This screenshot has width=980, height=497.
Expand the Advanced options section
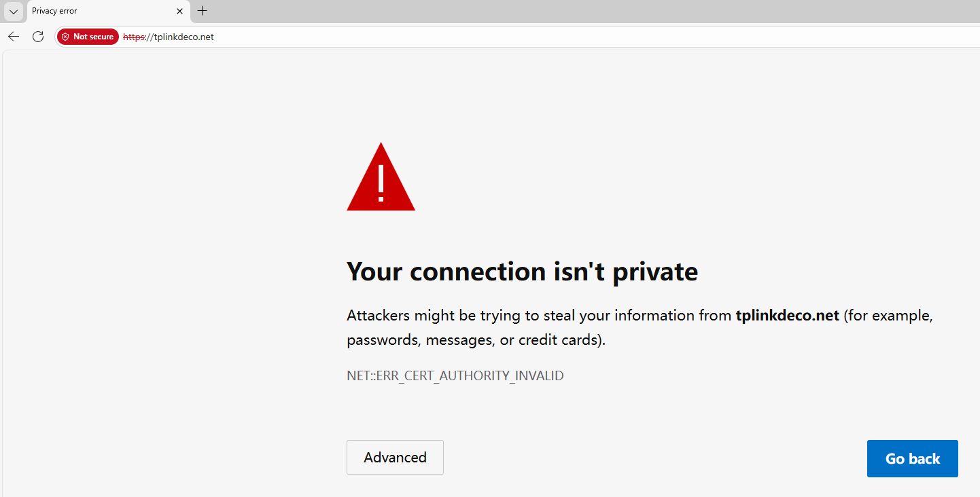395,457
